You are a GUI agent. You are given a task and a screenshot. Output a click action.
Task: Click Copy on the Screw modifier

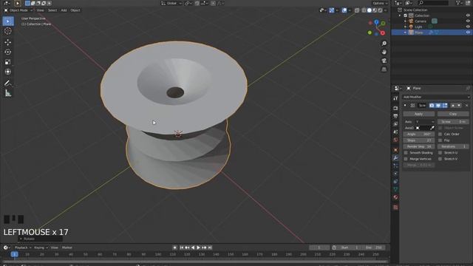tap(453, 114)
